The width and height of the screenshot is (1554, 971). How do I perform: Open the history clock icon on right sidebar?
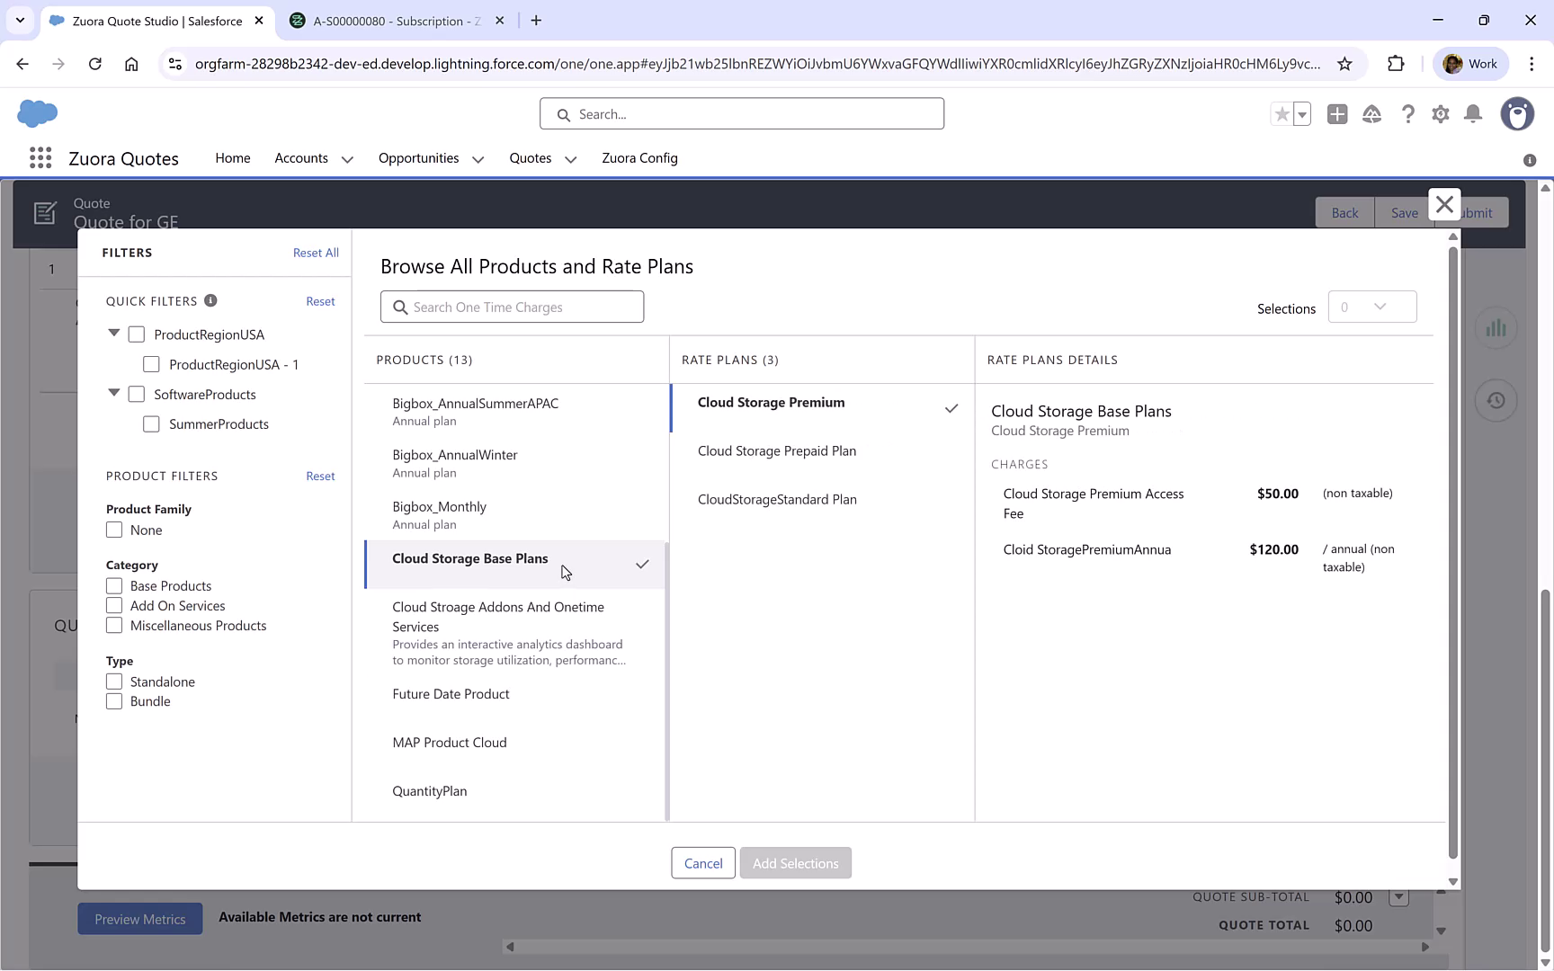coord(1496,400)
